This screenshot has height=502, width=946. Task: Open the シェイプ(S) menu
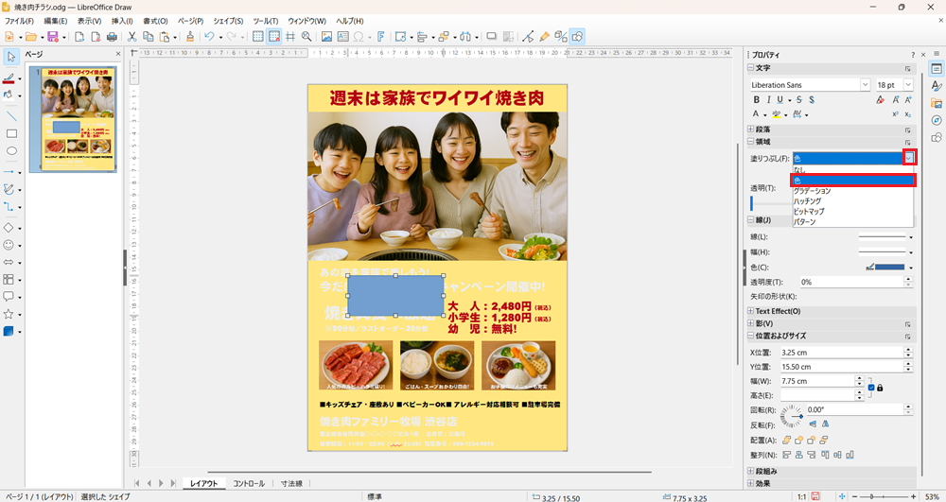click(229, 21)
